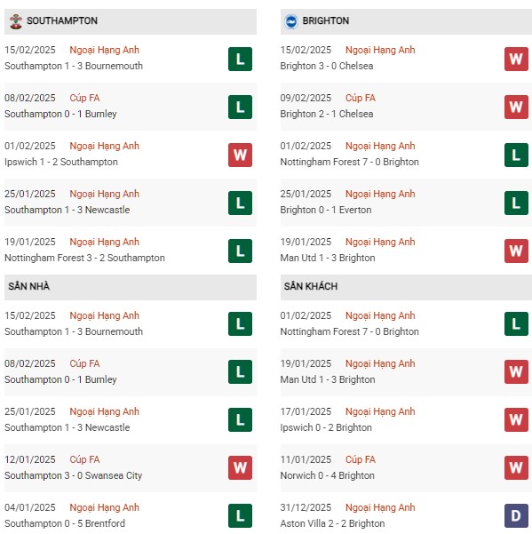Open the Nottingham Forest 3-2 Southampton match
This screenshot has height=534, width=532.
[x=84, y=258]
